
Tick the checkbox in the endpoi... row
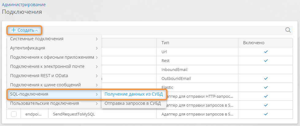click(14, 114)
